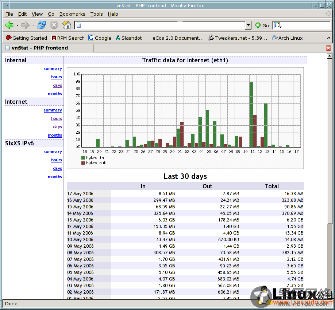
Task: Expand the address bar history dropdown
Action: (248, 25)
